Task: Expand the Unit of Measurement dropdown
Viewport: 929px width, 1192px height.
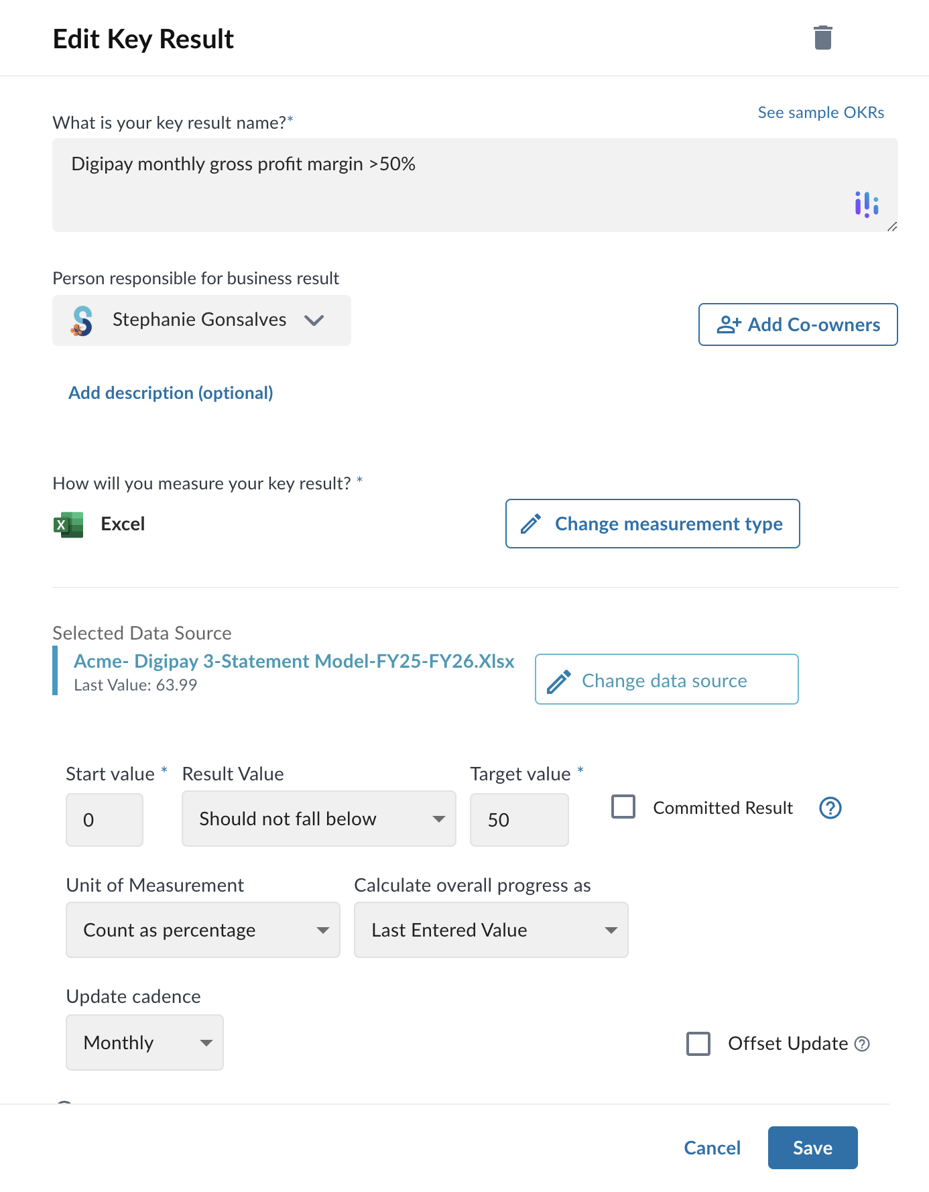Action: 203,930
